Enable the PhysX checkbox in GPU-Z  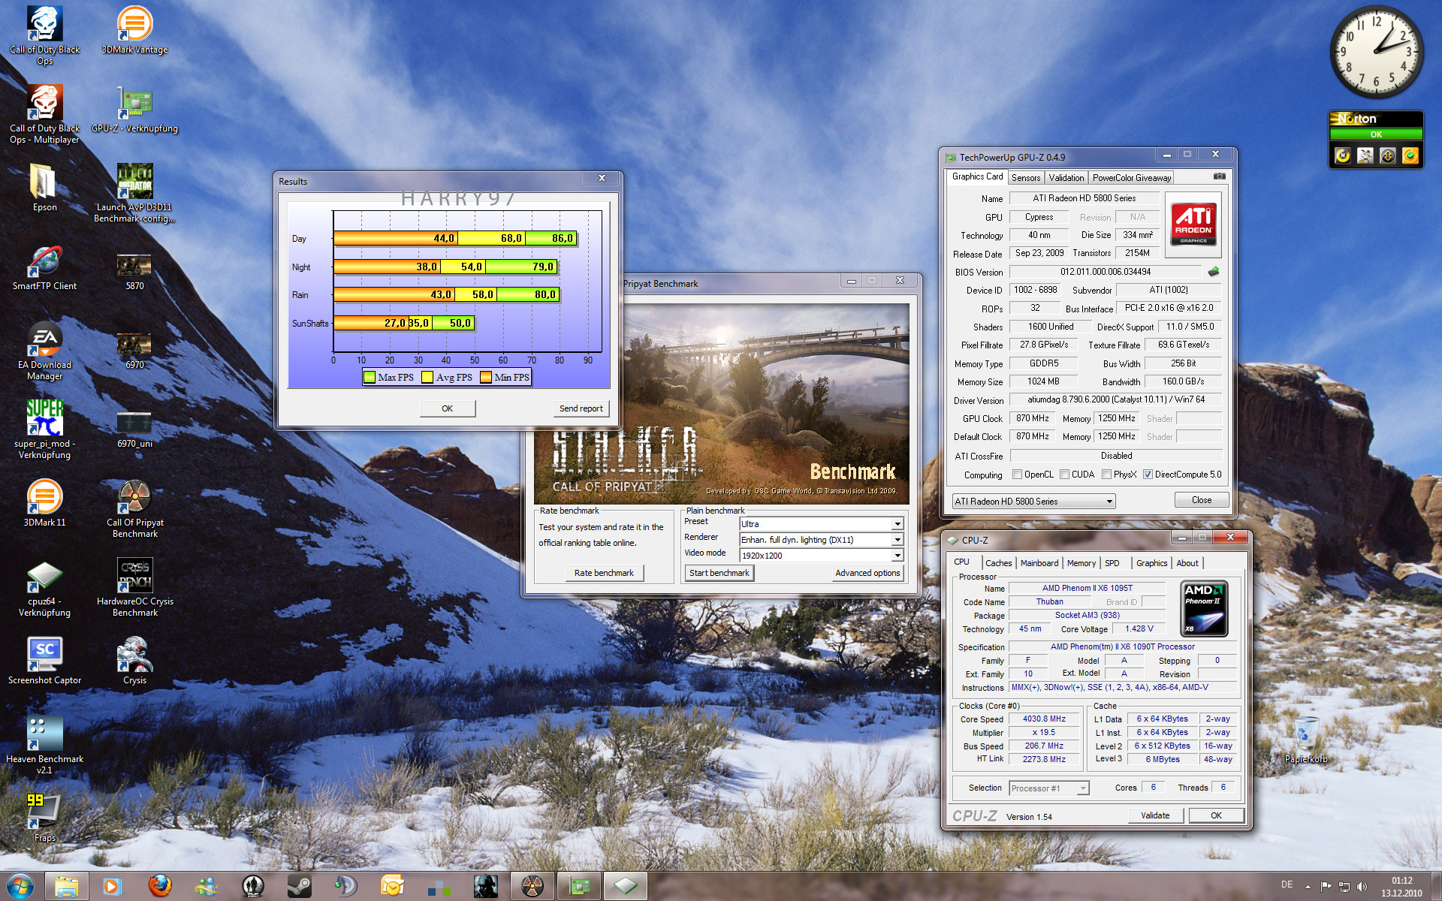(x=1106, y=475)
